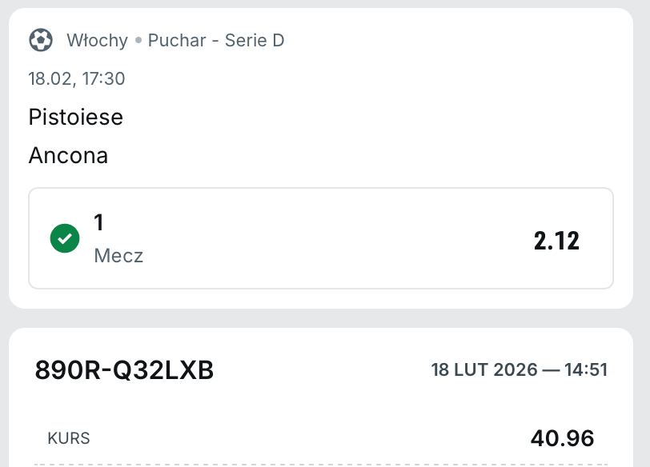650x467 pixels.
Task: Click the KURS label
Action: (69, 438)
